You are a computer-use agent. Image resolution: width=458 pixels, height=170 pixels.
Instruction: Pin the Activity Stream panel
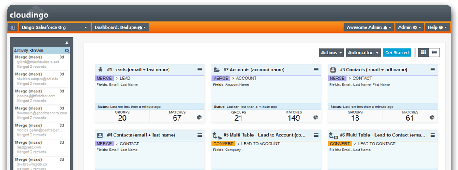(67, 43)
